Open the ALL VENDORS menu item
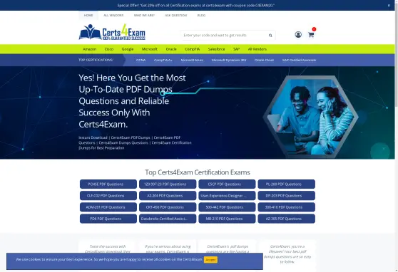Screen dimensions: 398x272 pos(113,16)
